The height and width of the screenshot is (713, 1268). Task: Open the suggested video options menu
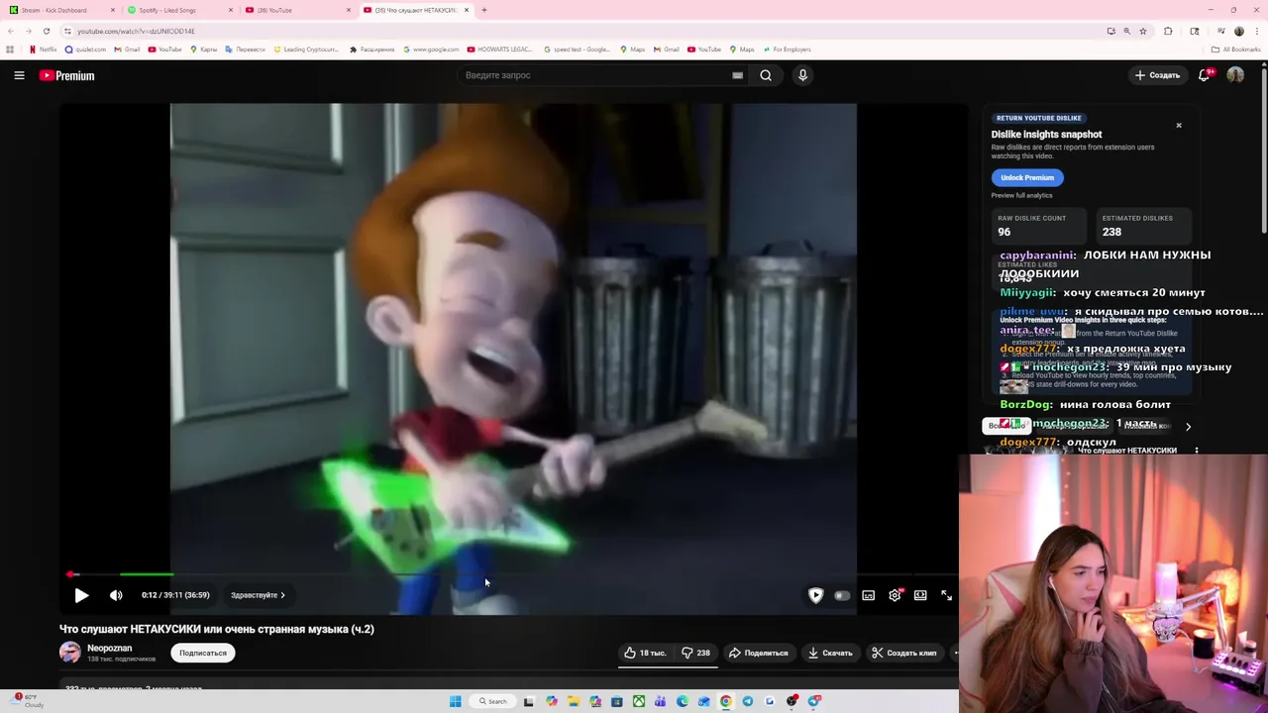1197,451
